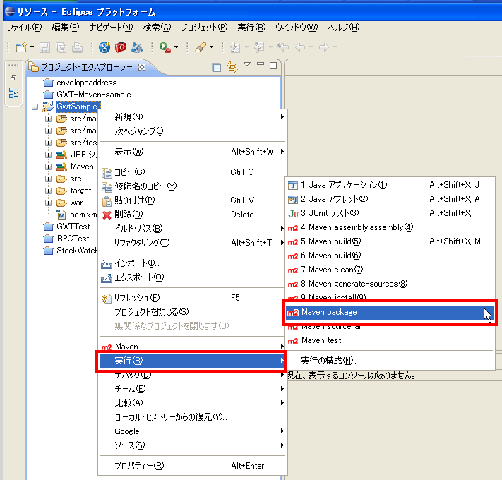Click the blue Google plugin toolbar icon
502x480 pixels.
coord(104,47)
